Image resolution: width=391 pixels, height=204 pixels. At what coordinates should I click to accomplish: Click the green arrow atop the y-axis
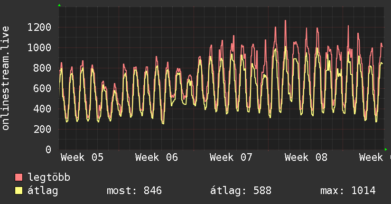59,5
